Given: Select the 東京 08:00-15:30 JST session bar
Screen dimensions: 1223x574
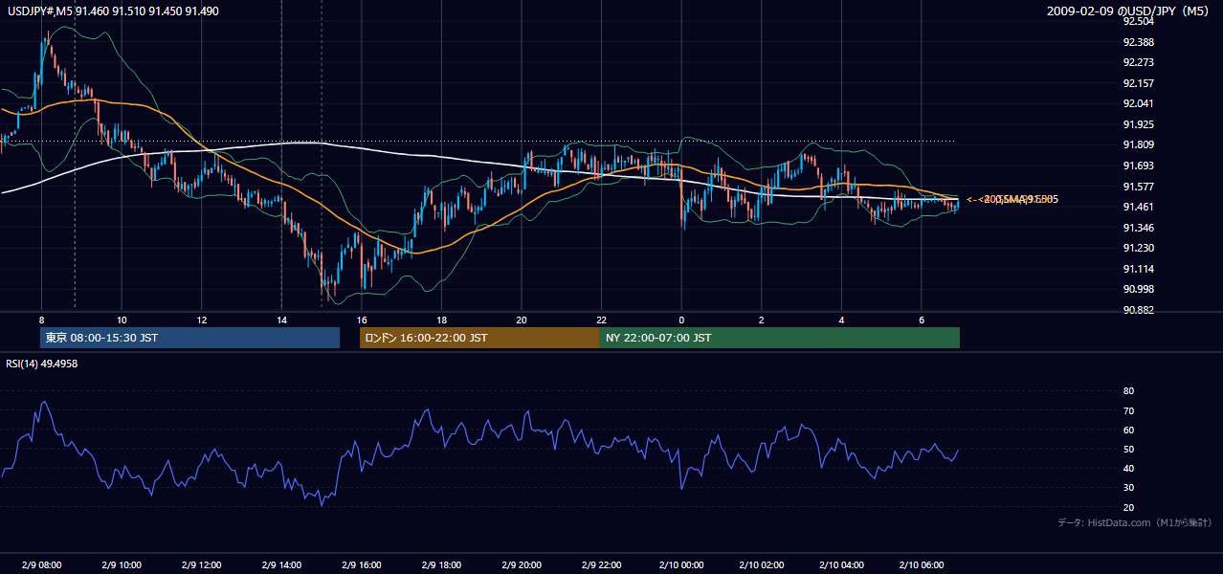Looking at the screenshot, I should tap(189, 338).
